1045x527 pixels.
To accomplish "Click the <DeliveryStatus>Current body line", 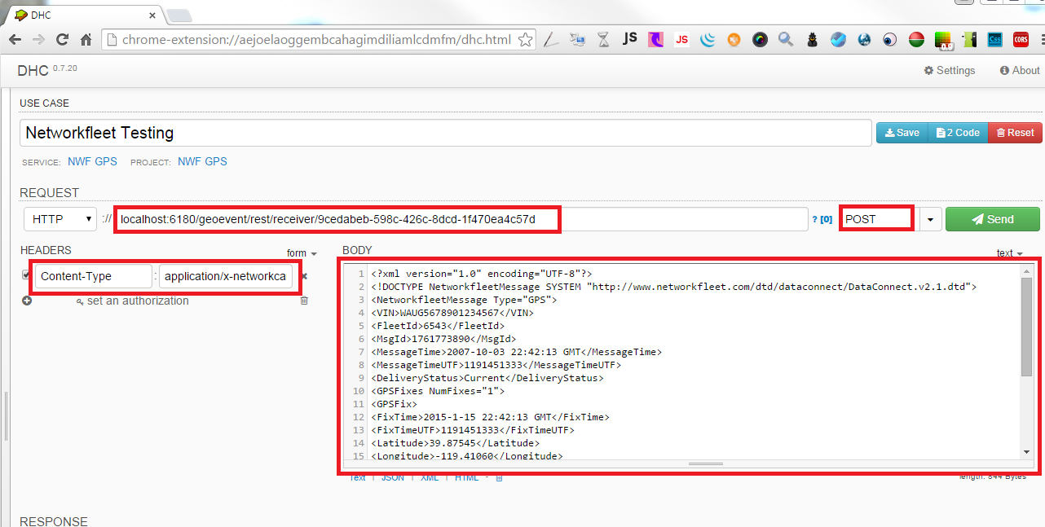I will click(487, 378).
